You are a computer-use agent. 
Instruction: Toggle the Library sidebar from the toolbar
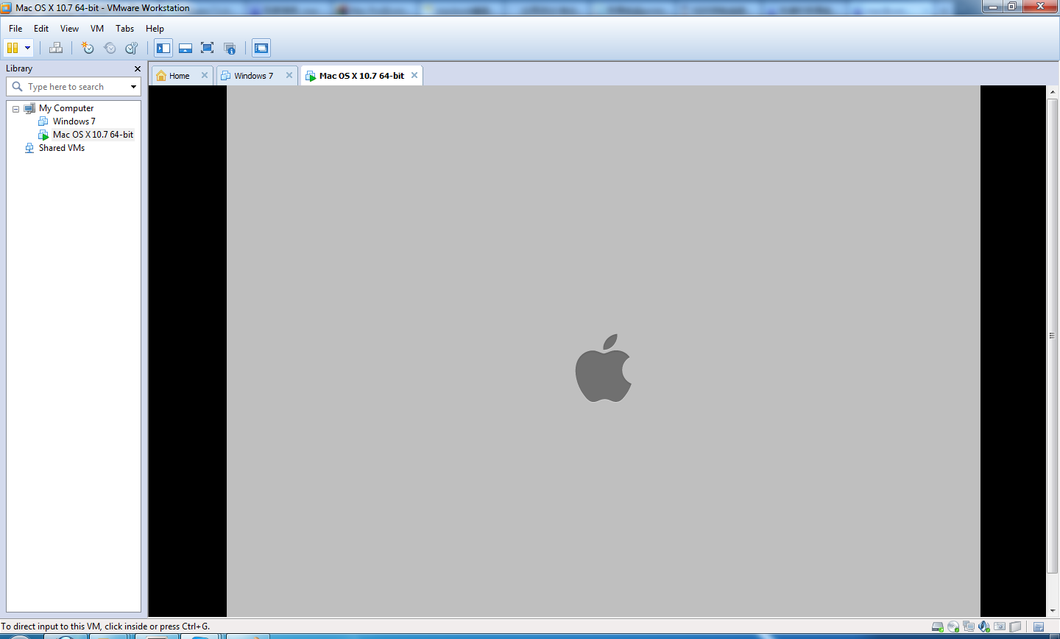pos(163,48)
